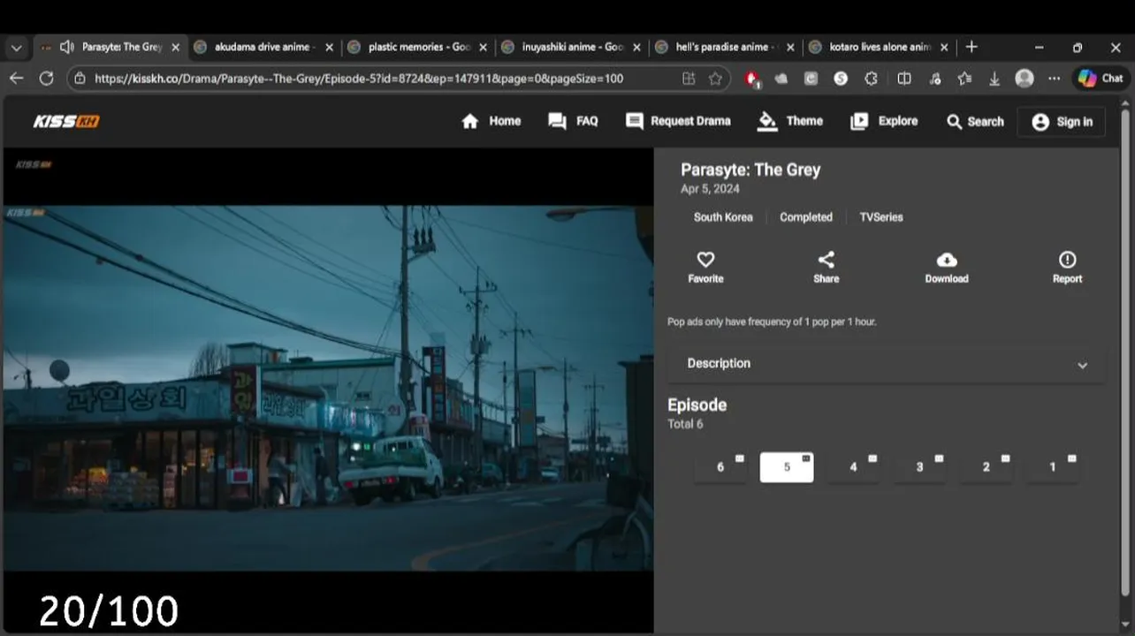Open the browser Favorites list
This screenshot has height=636, width=1135.
pos(964,79)
